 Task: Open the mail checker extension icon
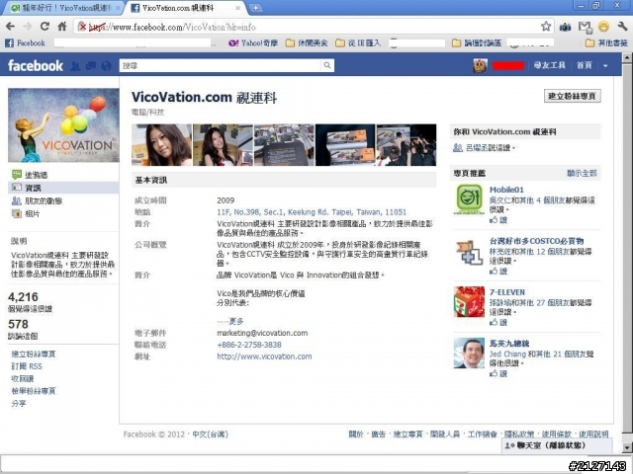[585, 27]
